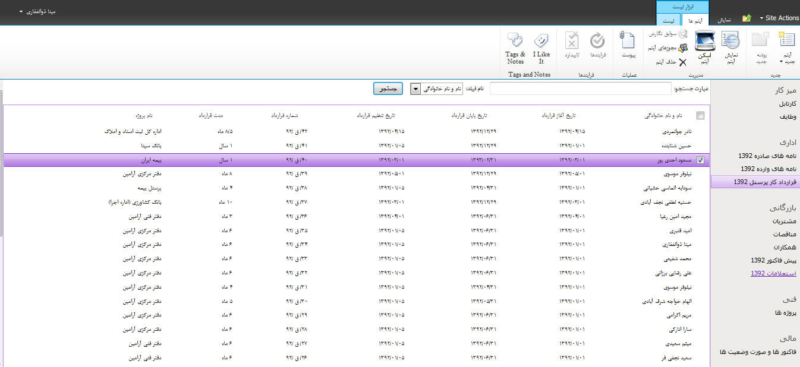Click the تایید/رد (approve/reject) icon
The image size is (800, 367).
[x=572, y=40]
